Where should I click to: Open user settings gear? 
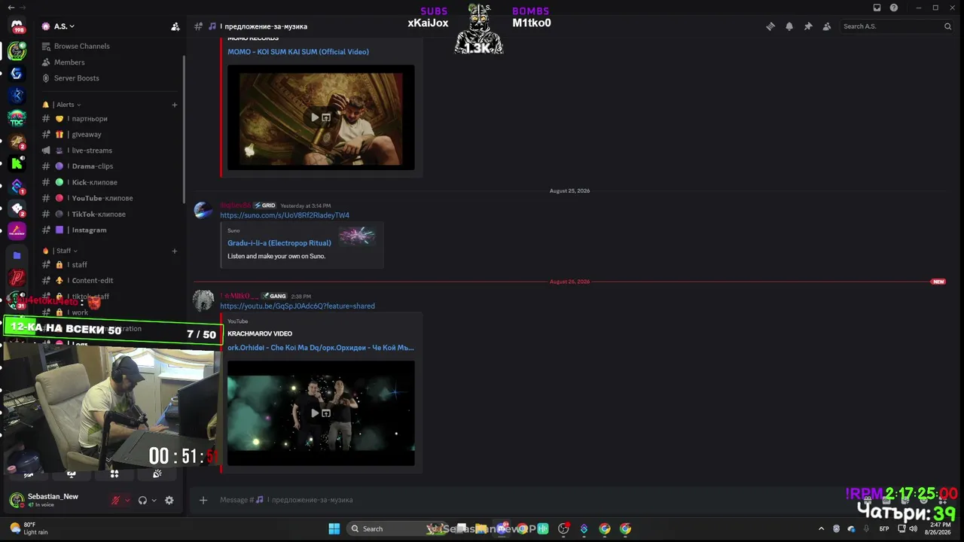[169, 500]
